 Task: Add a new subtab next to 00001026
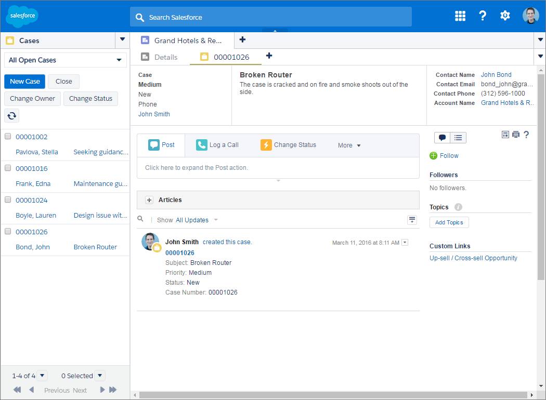coord(269,56)
